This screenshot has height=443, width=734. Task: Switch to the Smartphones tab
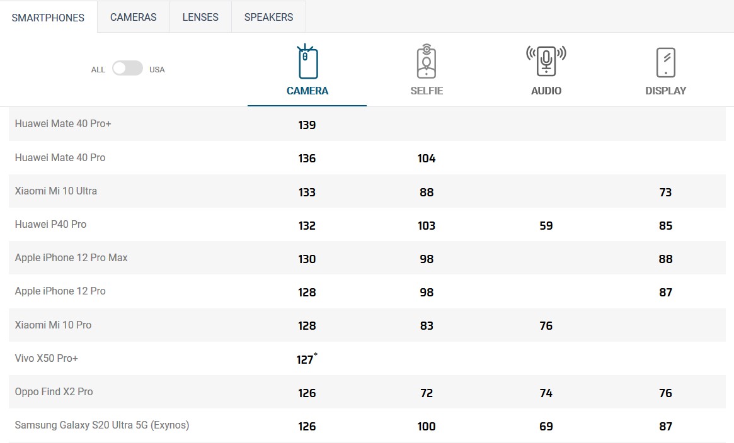(48, 18)
